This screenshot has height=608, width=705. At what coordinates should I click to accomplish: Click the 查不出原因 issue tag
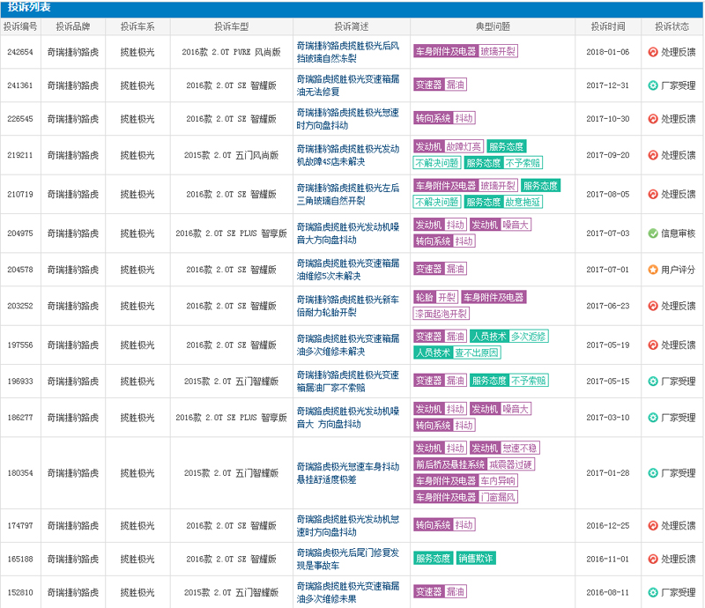(x=477, y=353)
